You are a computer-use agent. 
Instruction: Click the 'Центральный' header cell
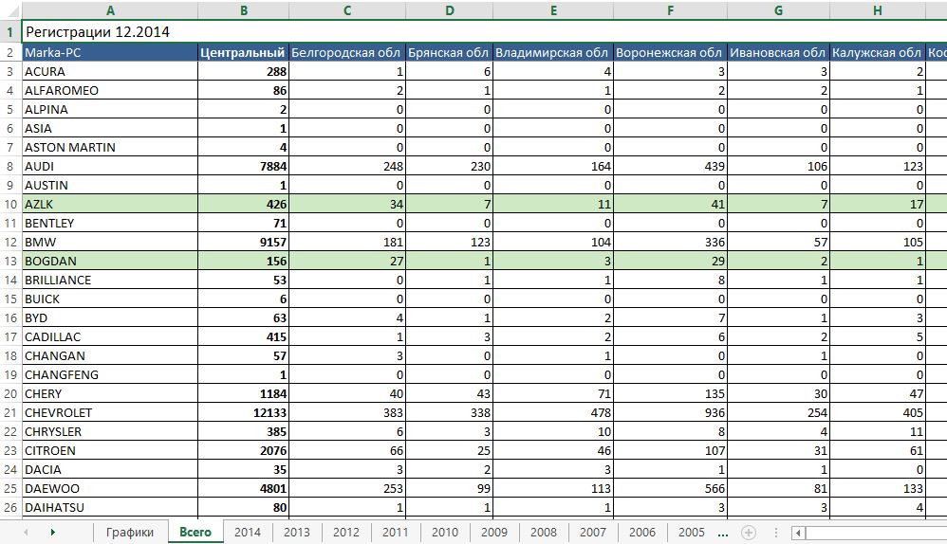click(244, 52)
